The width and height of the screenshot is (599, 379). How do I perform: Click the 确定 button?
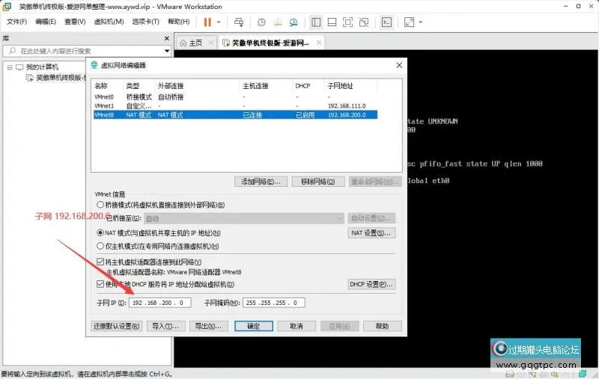click(254, 327)
